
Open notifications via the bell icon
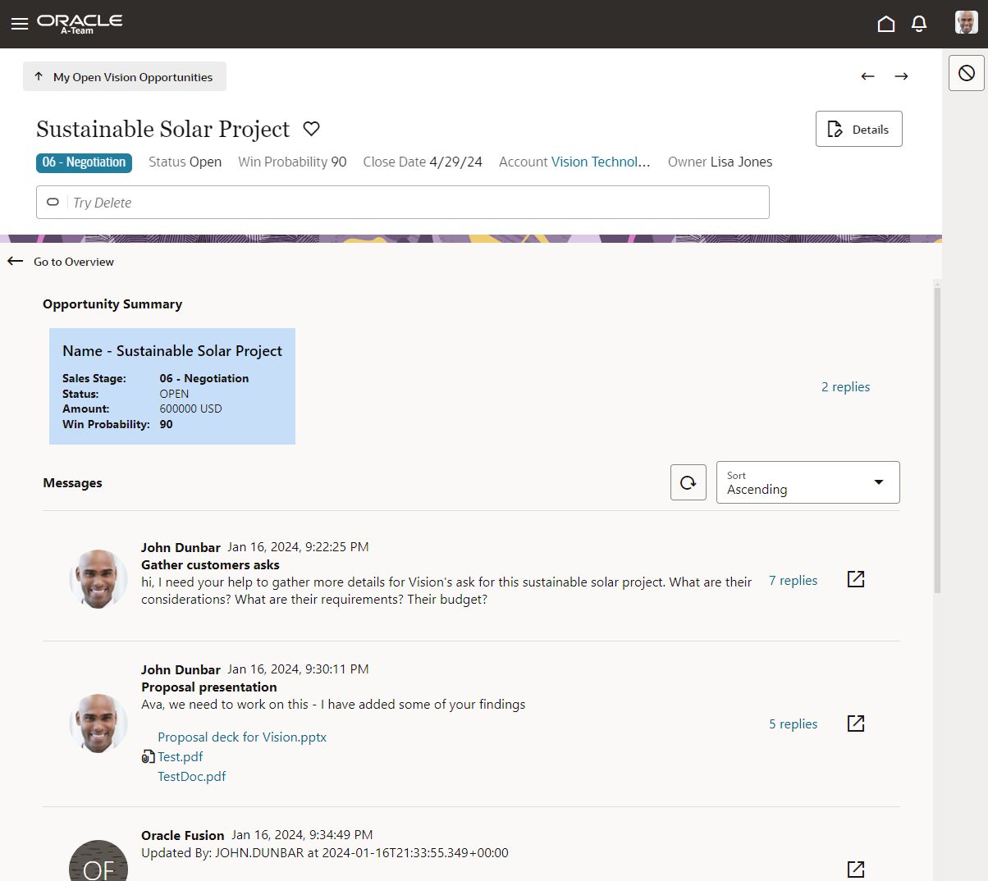pyautogui.click(x=918, y=24)
